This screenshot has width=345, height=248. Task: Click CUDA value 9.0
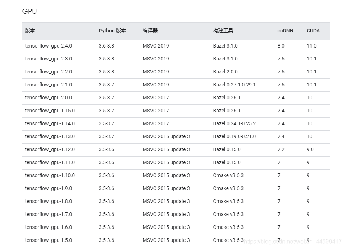coord(310,150)
